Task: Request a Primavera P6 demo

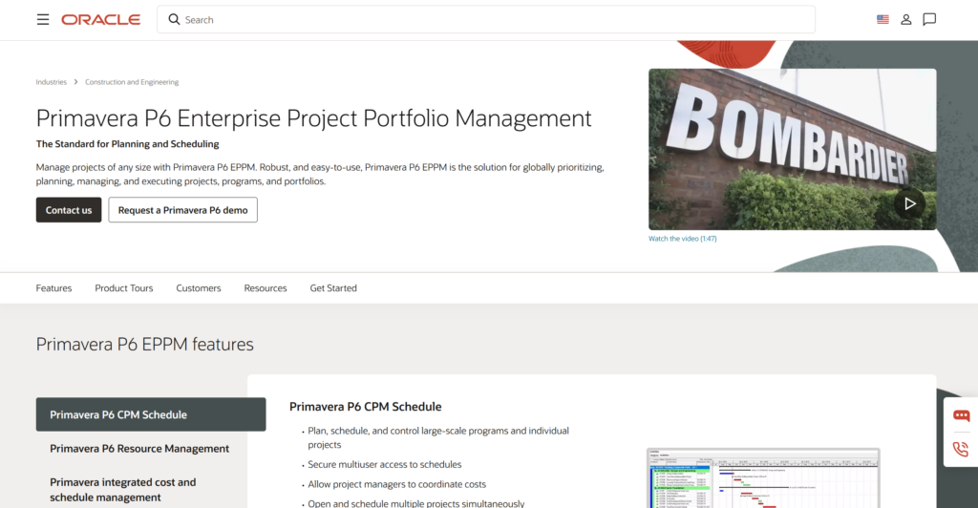Action: [182, 210]
